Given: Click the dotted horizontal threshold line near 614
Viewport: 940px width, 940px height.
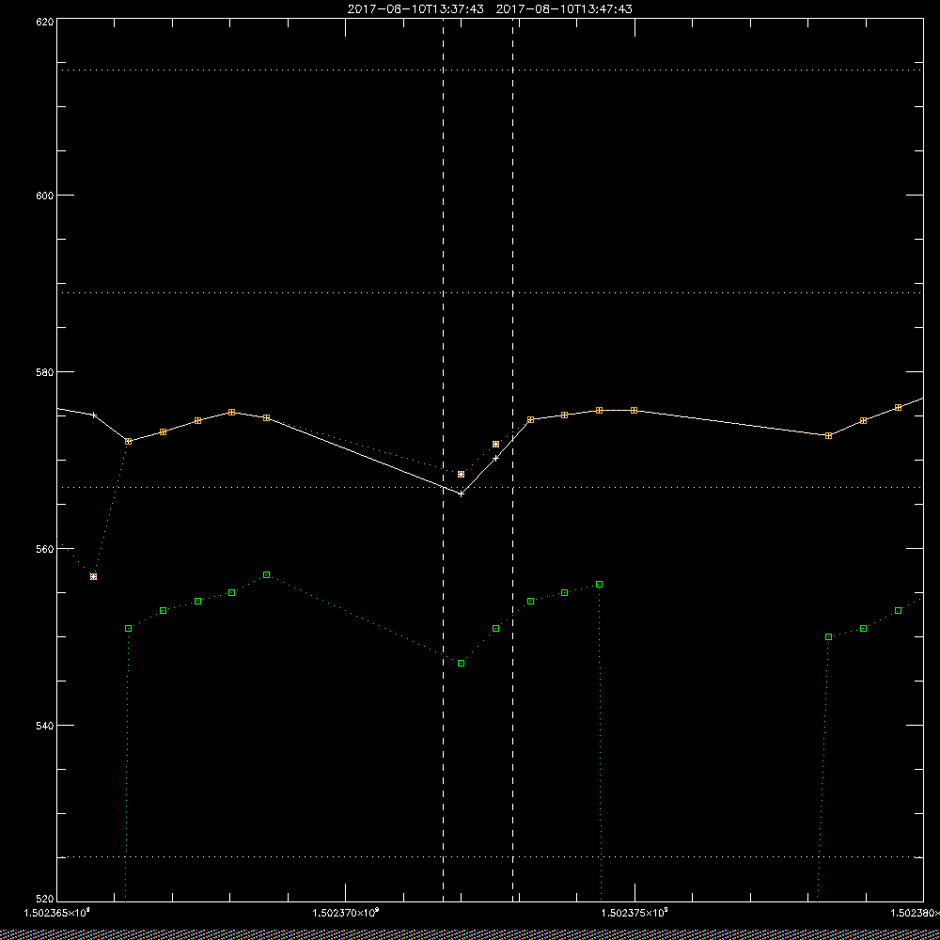Looking at the screenshot, I should (x=490, y=70).
